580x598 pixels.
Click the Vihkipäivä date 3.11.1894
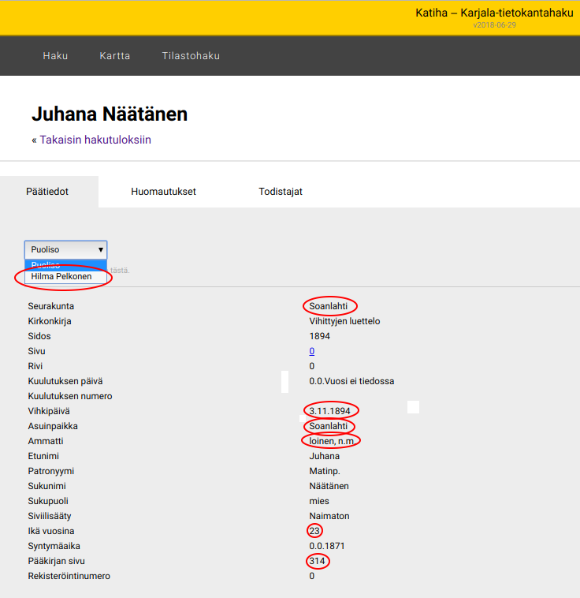[331, 411]
